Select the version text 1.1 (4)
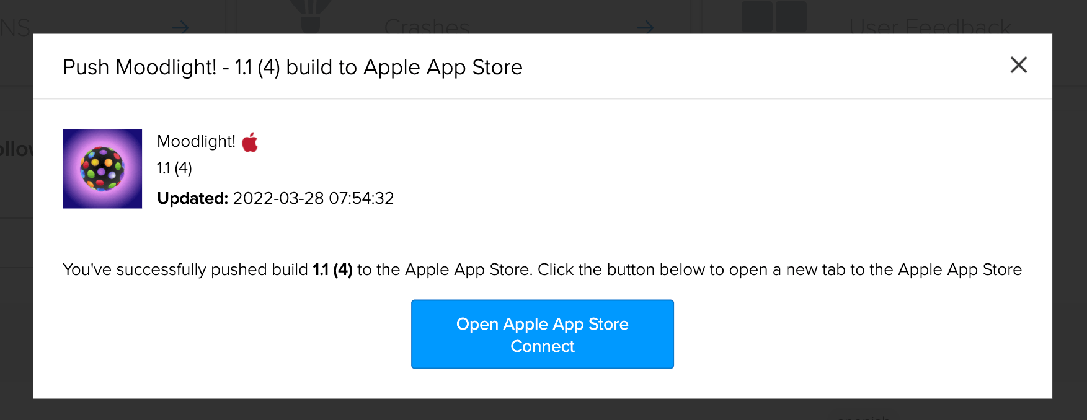 point(175,168)
